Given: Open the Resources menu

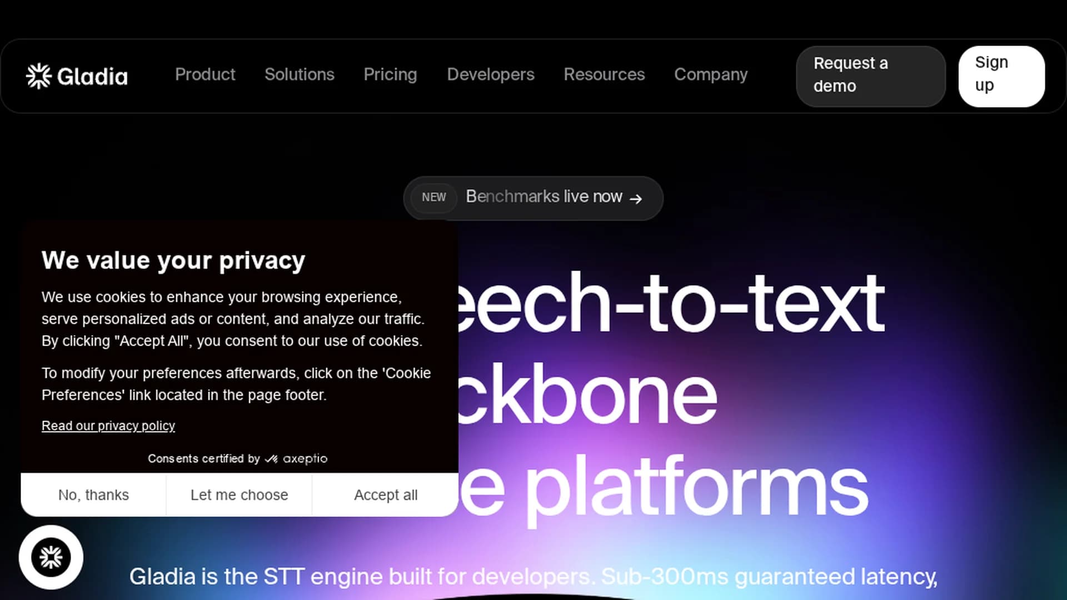Looking at the screenshot, I should click(x=604, y=74).
